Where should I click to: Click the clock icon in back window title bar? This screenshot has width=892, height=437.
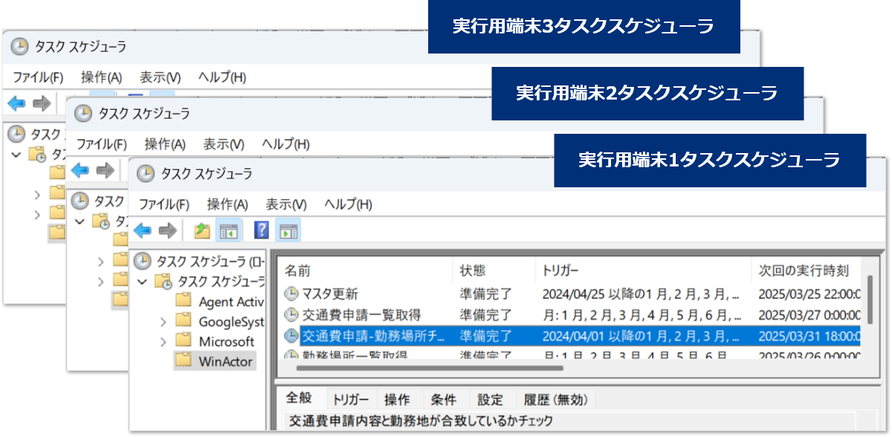click(20, 46)
